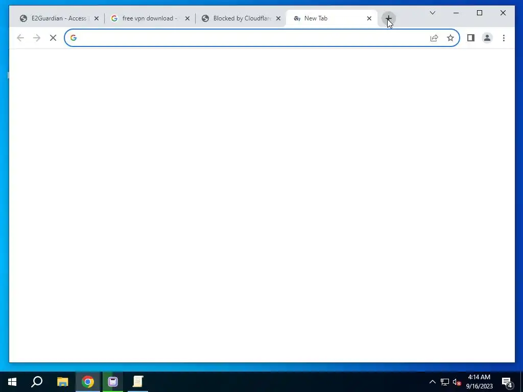Open Windows taskbar search
The height and width of the screenshot is (392, 523).
[37, 382]
